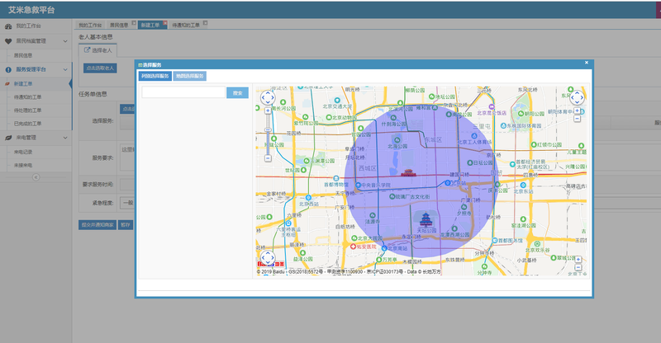Close the 居民信息 tab using its small box icon
Screen dimensions: 661x343
click(x=134, y=23)
